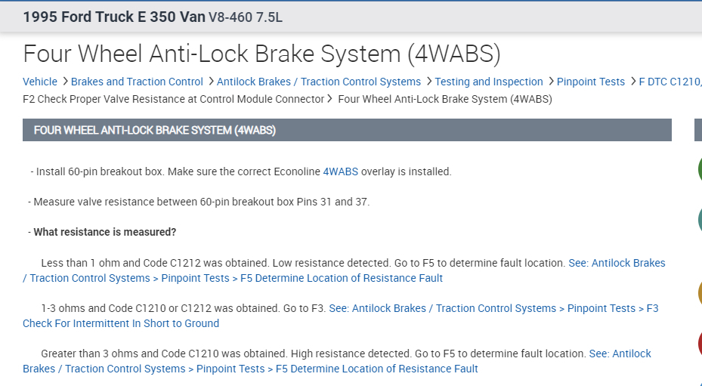The width and height of the screenshot is (702, 386).
Task: Open the F DTC C1210 breadcrumb link
Action: point(670,82)
